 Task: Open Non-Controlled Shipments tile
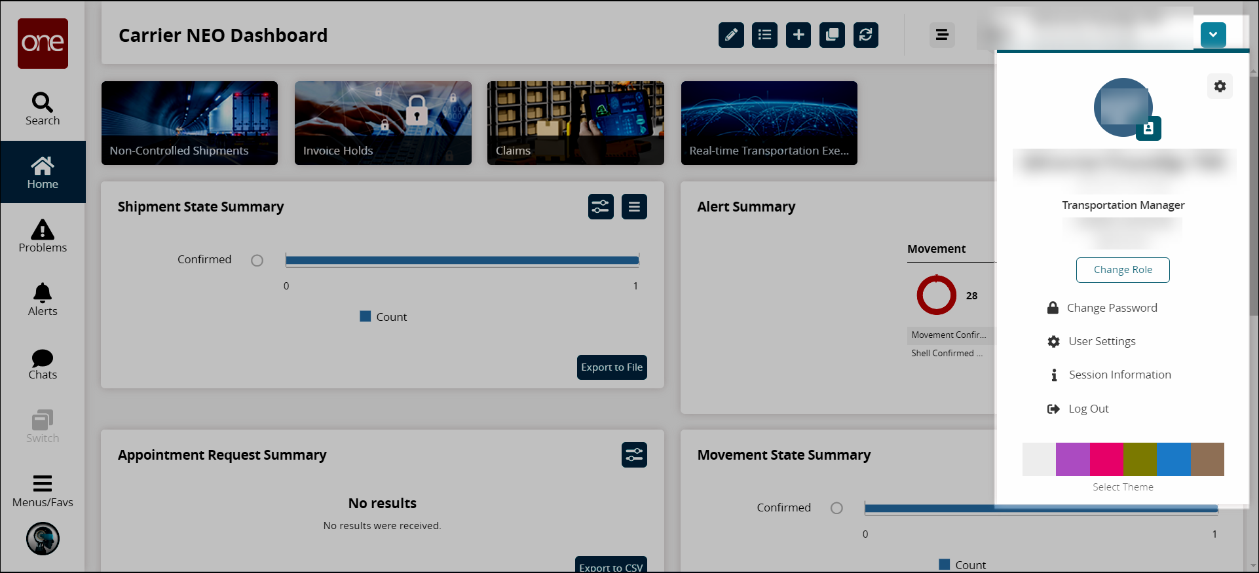coord(189,123)
